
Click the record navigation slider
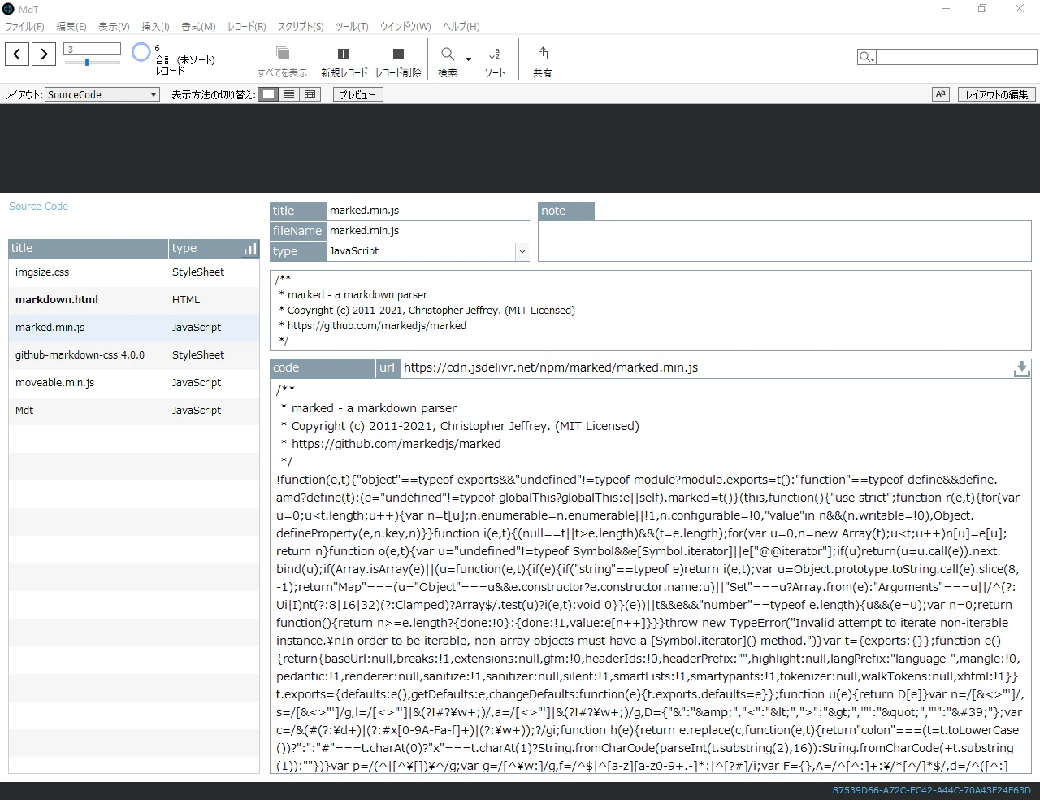click(x=92, y=62)
